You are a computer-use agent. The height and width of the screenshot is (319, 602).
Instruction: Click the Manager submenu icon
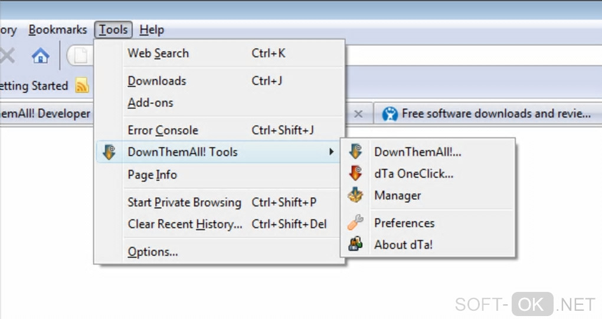355,195
